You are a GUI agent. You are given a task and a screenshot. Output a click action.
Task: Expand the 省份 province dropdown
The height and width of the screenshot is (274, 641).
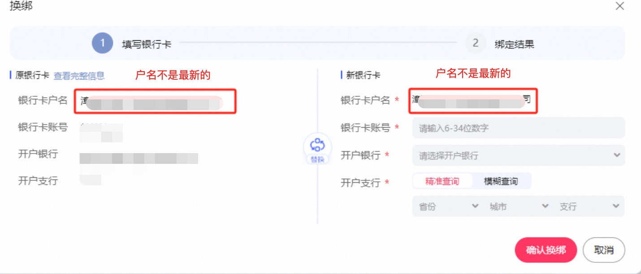point(446,206)
